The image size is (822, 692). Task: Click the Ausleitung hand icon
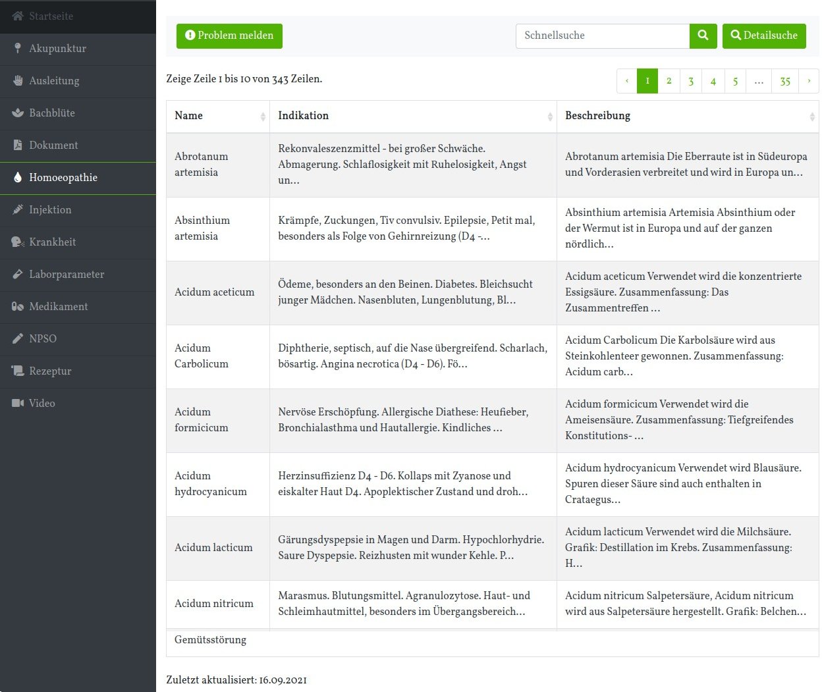[x=18, y=80]
